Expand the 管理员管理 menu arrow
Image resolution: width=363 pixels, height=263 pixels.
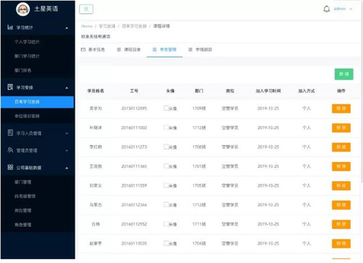(x=66, y=151)
